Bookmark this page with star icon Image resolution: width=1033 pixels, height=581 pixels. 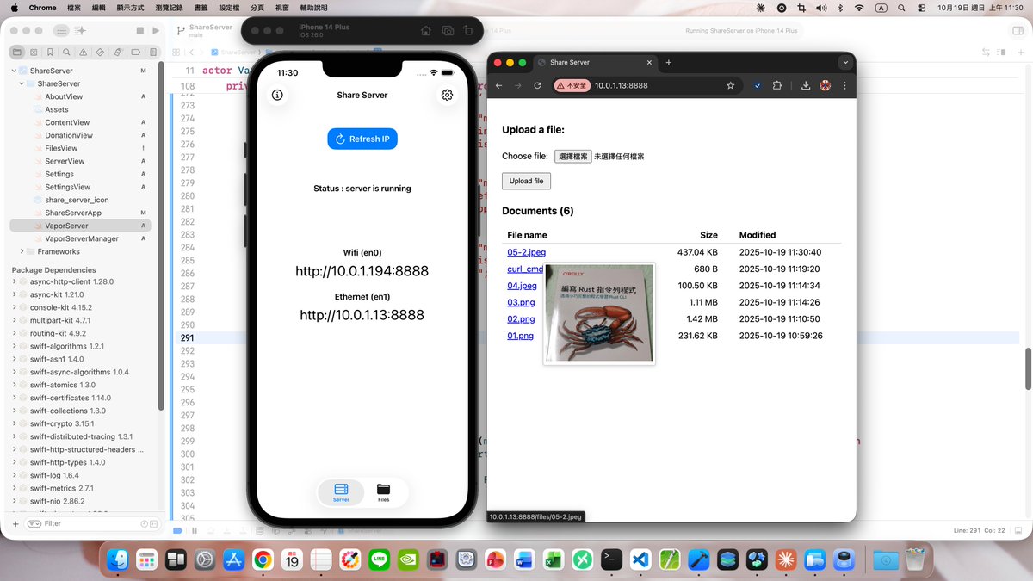pos(730,85)
